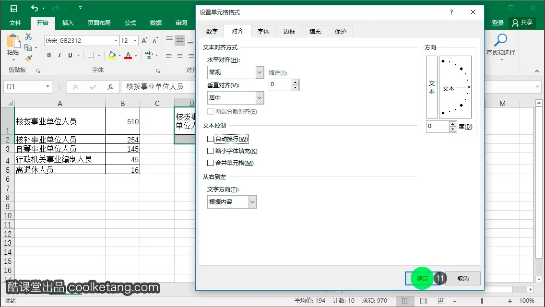The image size is (545, 307).
Task: Toggle Italic formatting
Action: (x=59, y=55)
